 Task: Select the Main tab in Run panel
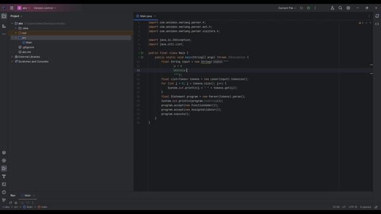(x=28, y=196)
